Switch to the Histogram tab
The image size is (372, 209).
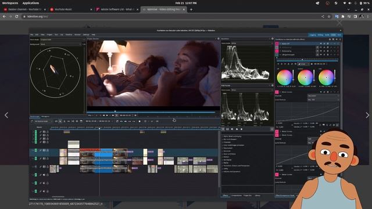pos(45,117)
